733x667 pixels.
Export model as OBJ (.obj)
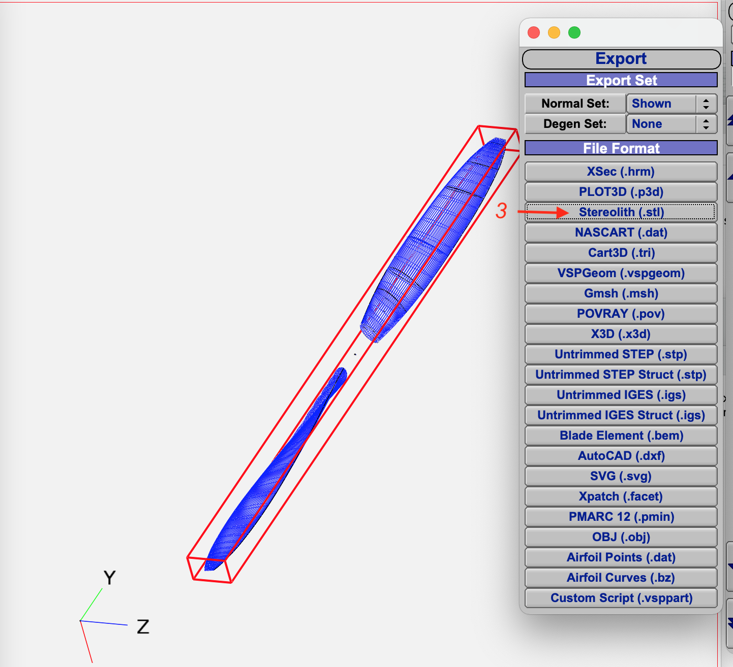[621, 537]
